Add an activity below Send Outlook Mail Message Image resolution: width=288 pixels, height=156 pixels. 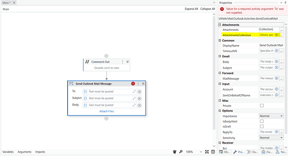(x=106, y=118)
